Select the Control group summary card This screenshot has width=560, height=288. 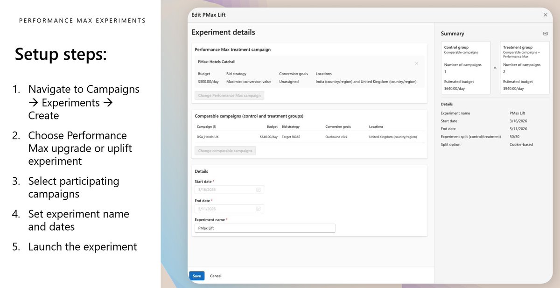[466, 68]
